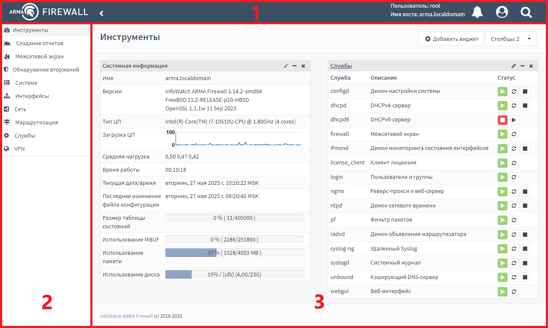Click the ARMA Firewall logo
This screenshot has width=548, height=328.
pyautogui.click(x=49, y=12)
